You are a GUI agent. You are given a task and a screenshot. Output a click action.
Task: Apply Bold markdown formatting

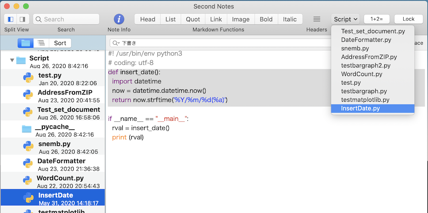coord(266,19)
